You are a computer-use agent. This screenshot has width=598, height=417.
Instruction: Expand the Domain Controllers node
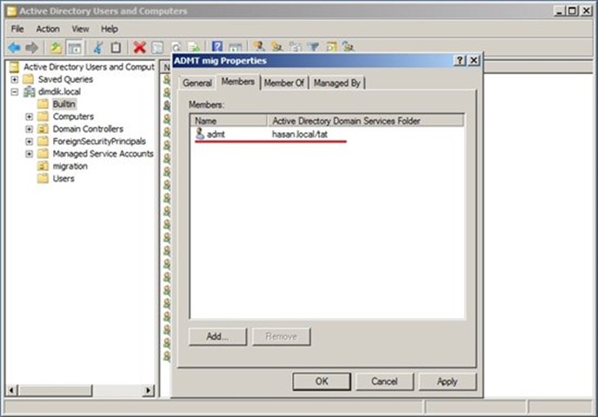tap(29, 129)
